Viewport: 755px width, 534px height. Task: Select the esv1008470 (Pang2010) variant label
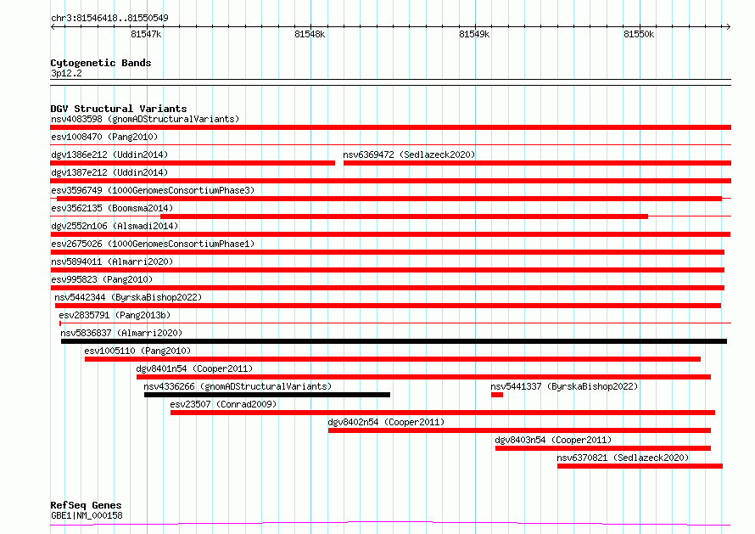[104, 137]
